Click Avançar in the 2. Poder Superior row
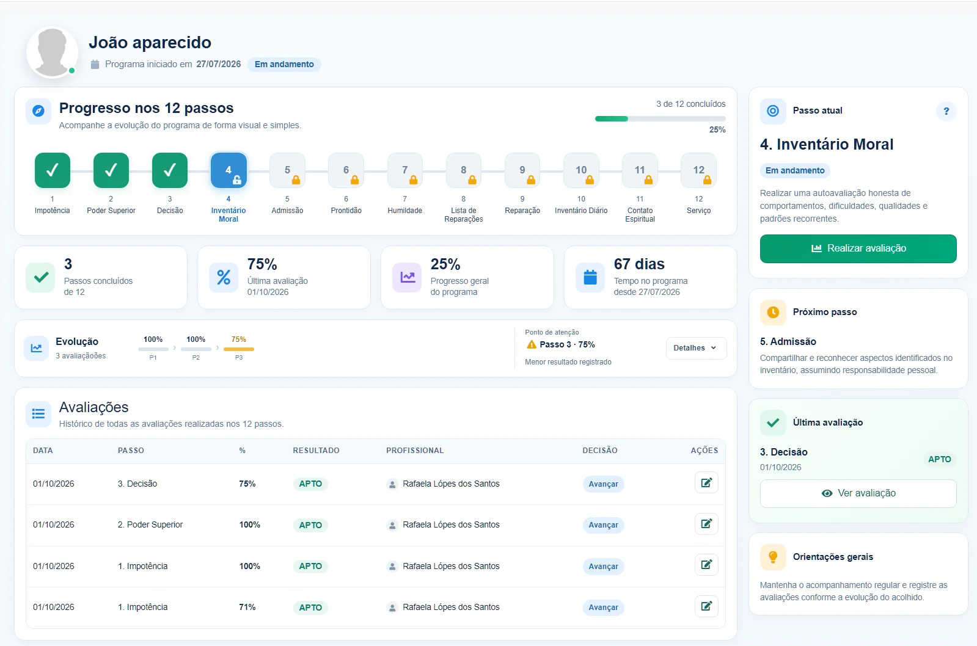 (603, 525)
